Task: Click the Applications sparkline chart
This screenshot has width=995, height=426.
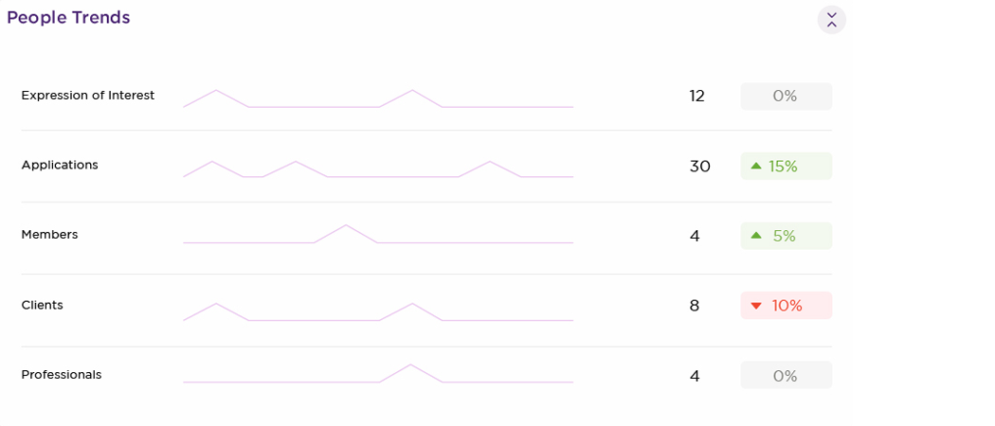Action: coord(378,169)
